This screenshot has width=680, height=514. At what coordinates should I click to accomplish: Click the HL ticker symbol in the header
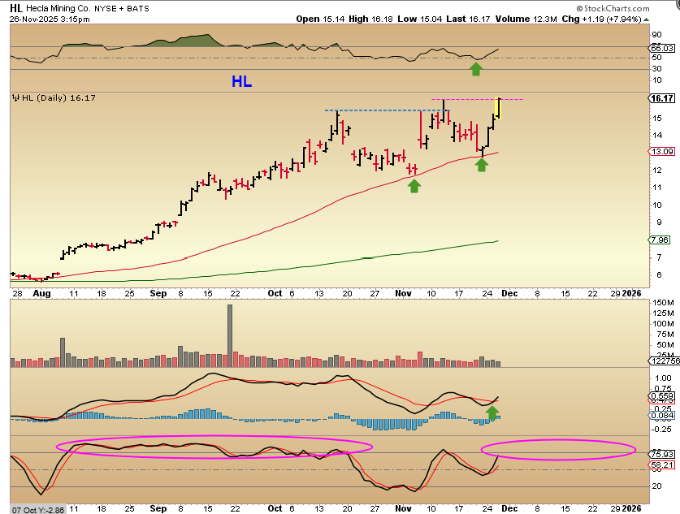[x=16, y=8]
